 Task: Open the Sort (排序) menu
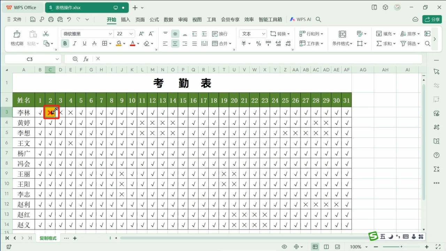coord(410,34)
